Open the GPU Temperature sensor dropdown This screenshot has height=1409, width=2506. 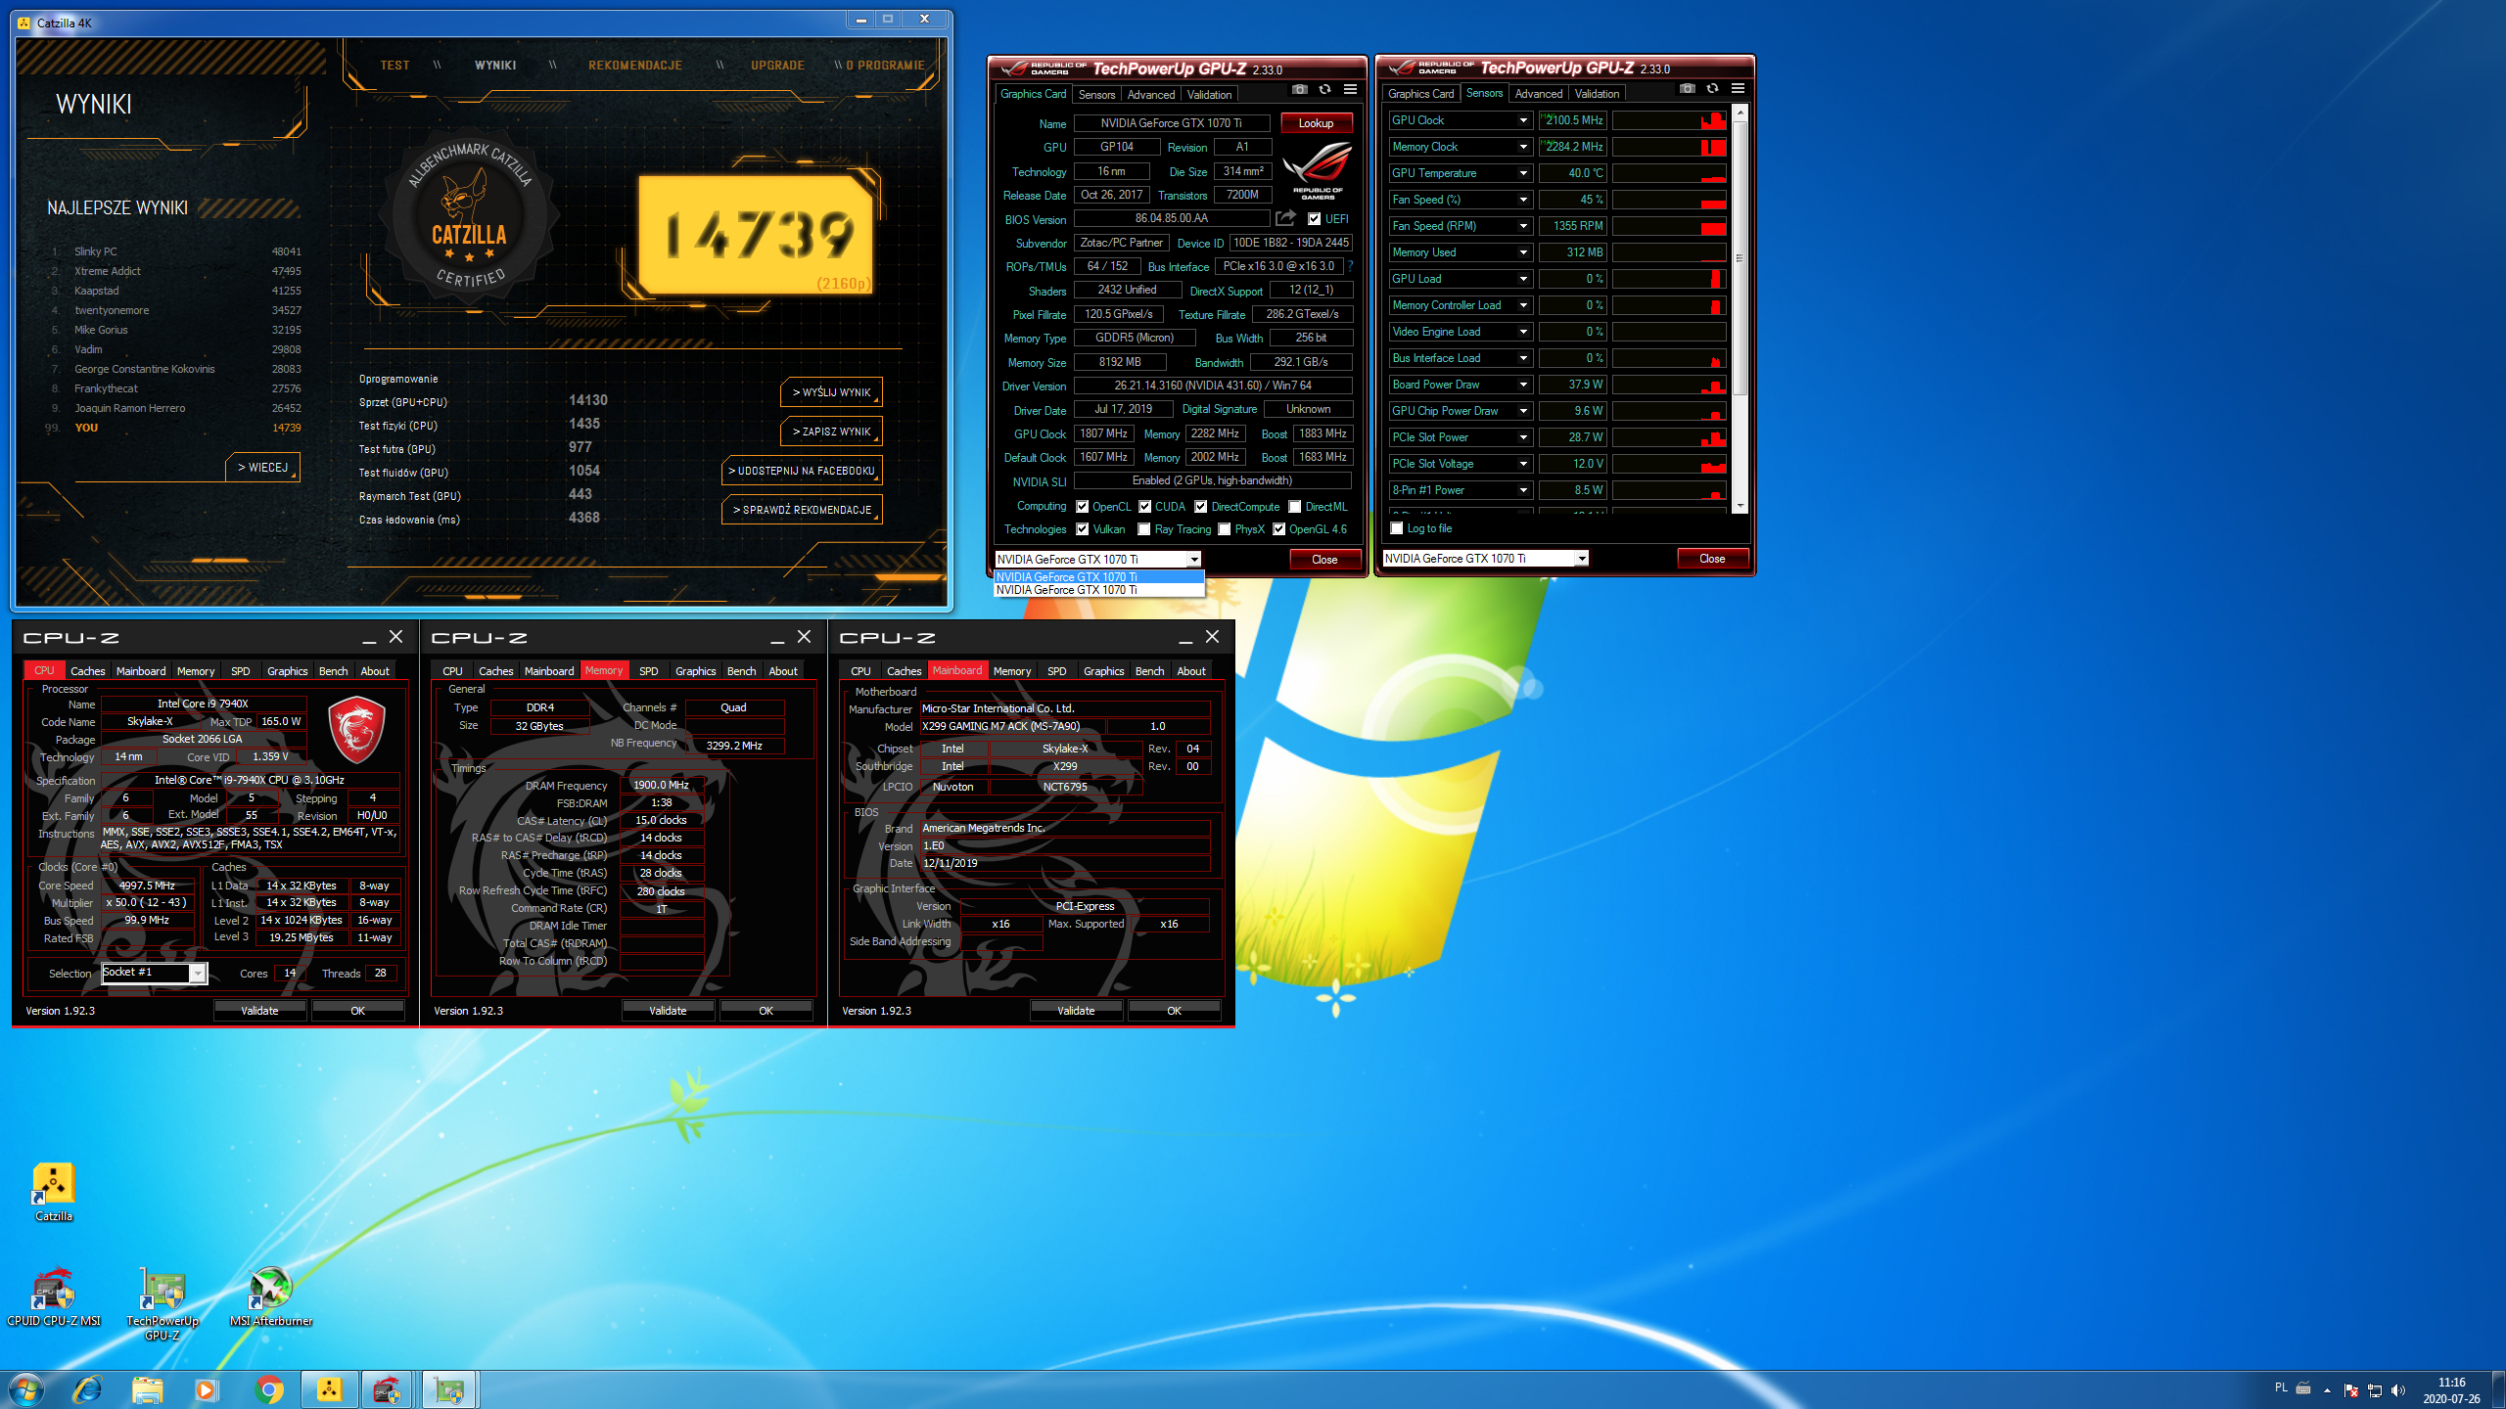click(x=1523, y=173)
